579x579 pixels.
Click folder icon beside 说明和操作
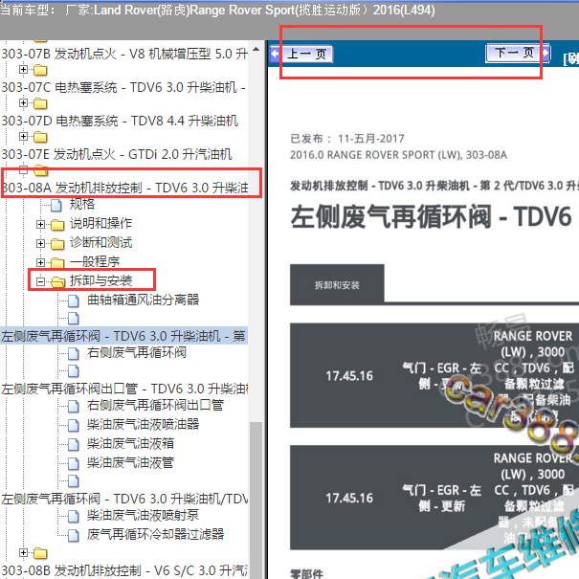pyautogui.click(x=57, y=224)
